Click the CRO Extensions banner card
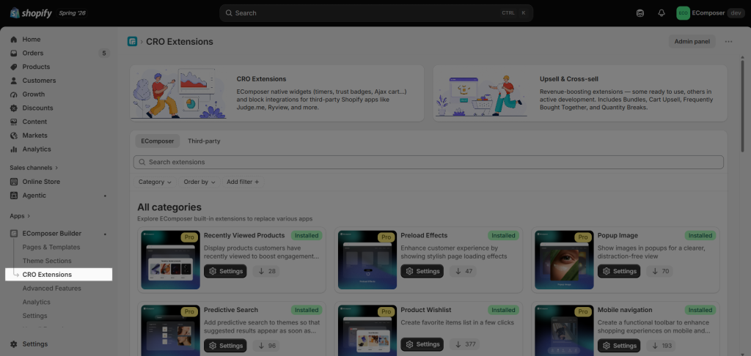The height and width of the screenshot is (356, 751). 276,93
